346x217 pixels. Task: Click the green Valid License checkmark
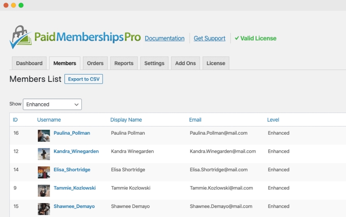click(237, 38)
